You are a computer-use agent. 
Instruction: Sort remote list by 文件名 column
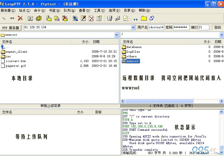coord(156,42)
